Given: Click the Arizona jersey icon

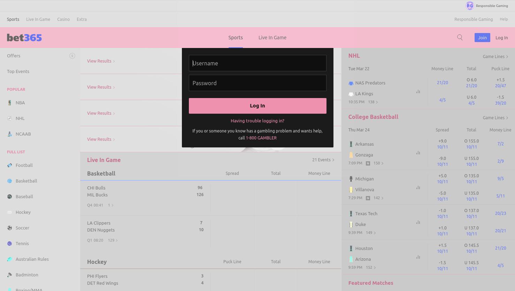Looking at the screenshot, I should pyautogui.click(x=351, y=259).
